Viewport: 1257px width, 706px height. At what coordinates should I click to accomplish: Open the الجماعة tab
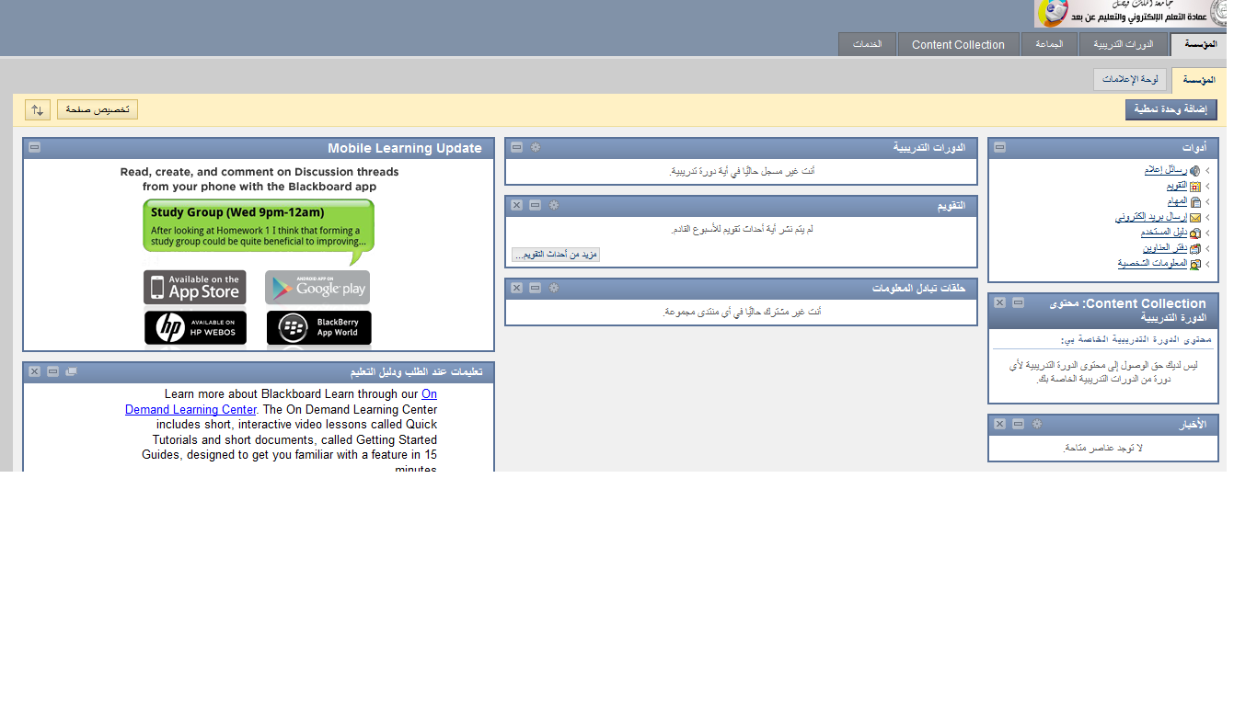click(1049, 44)
